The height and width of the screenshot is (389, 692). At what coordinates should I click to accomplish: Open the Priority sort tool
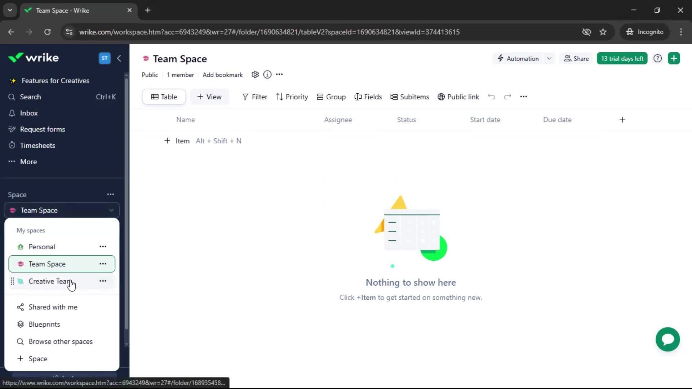click(292, 97)
